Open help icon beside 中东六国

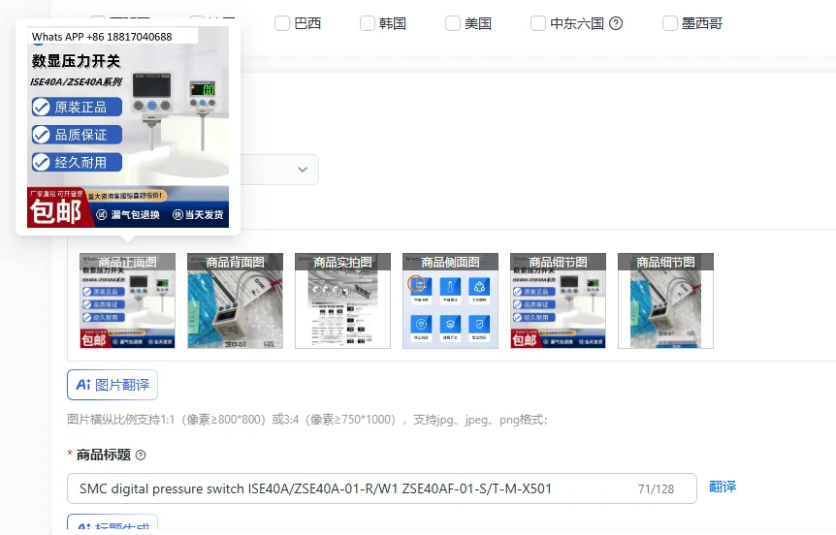click(616, 23)
